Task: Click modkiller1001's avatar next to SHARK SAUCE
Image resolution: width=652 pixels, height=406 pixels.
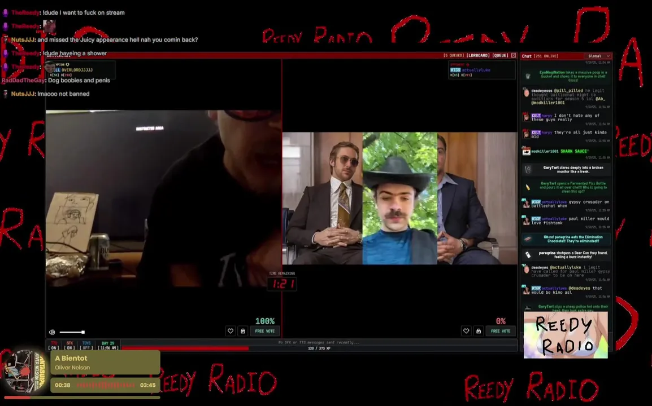Action: (526, 151)
